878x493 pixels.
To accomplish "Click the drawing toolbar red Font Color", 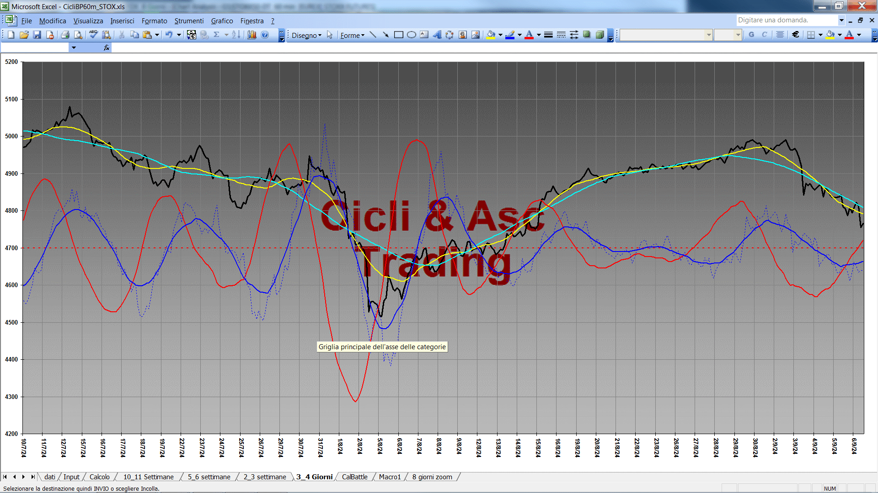I will pos(529,35).
